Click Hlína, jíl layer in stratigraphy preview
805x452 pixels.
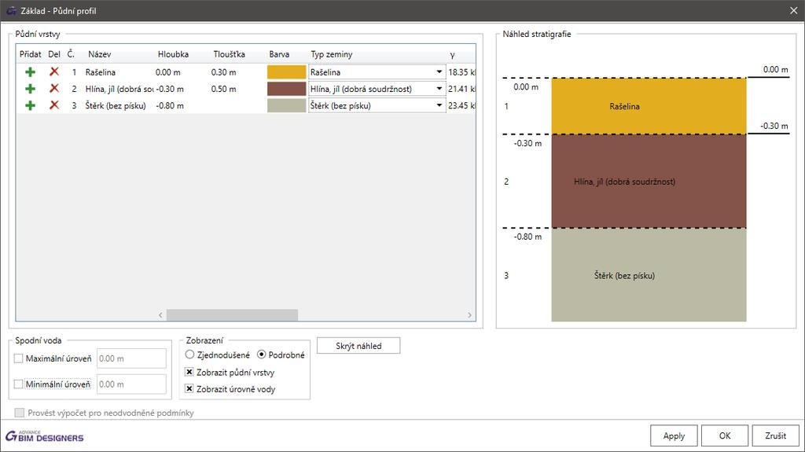tap(649, 182)
